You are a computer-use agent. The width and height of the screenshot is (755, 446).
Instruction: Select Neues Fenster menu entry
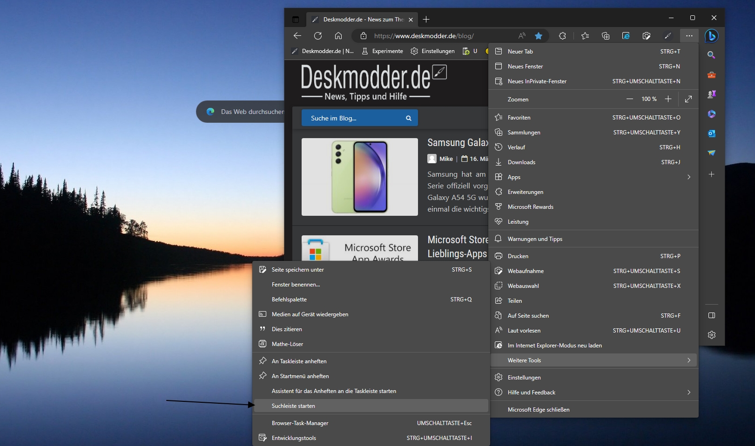pyautogui.click(x=594, y=67)
